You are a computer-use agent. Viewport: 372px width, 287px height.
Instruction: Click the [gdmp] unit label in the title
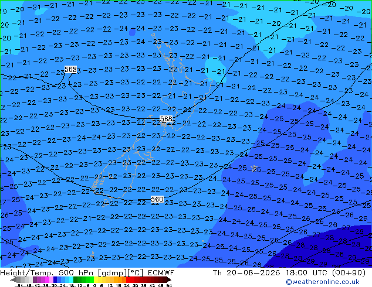point(113,273)
